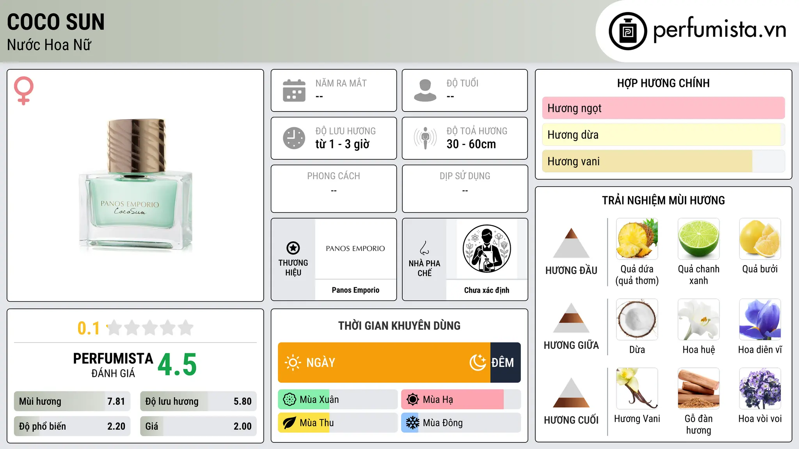Select the Quả dứa pineapple note image
The width and height of the screenshot is (799, 449).
[x=637, y=239]
